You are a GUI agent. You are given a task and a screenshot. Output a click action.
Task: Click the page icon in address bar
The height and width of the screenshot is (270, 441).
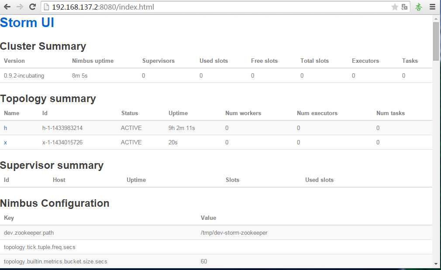(47, 7)
